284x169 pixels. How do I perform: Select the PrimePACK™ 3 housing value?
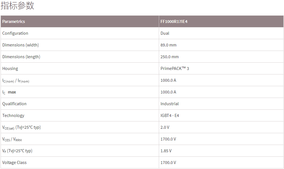pos(175,69)
